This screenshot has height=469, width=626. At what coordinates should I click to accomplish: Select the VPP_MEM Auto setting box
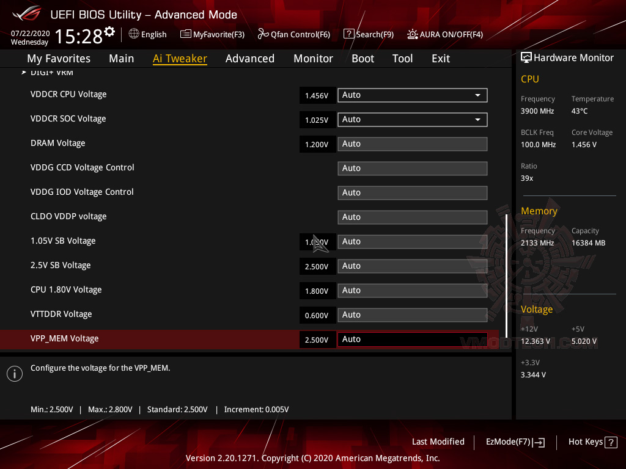412,339
